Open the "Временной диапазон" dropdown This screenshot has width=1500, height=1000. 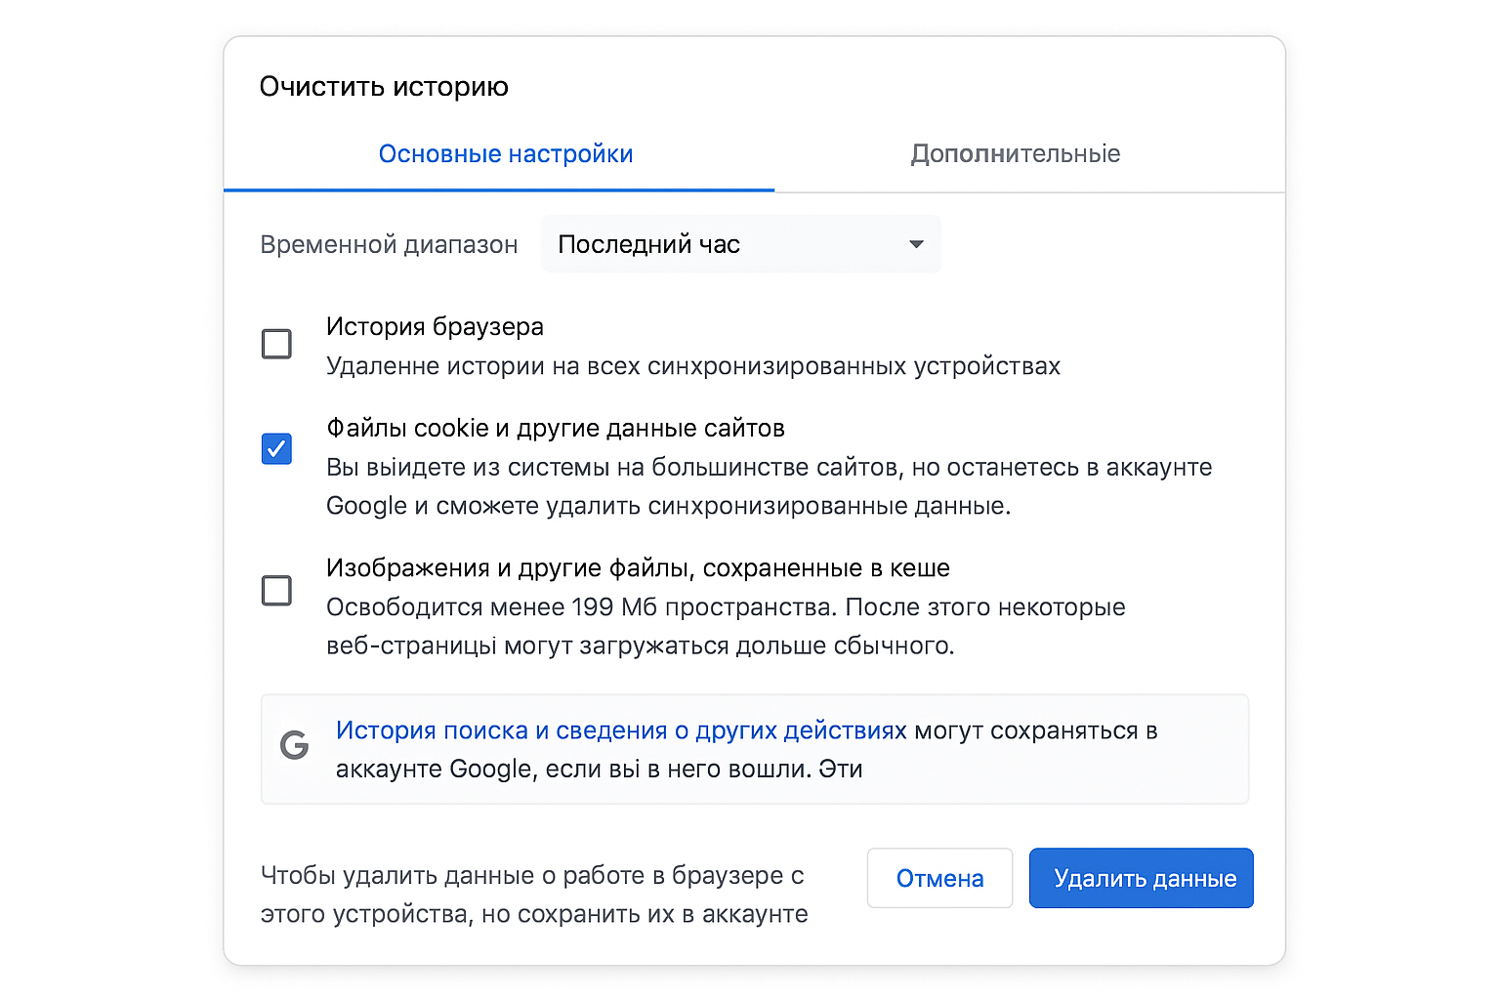pos(740,244)
